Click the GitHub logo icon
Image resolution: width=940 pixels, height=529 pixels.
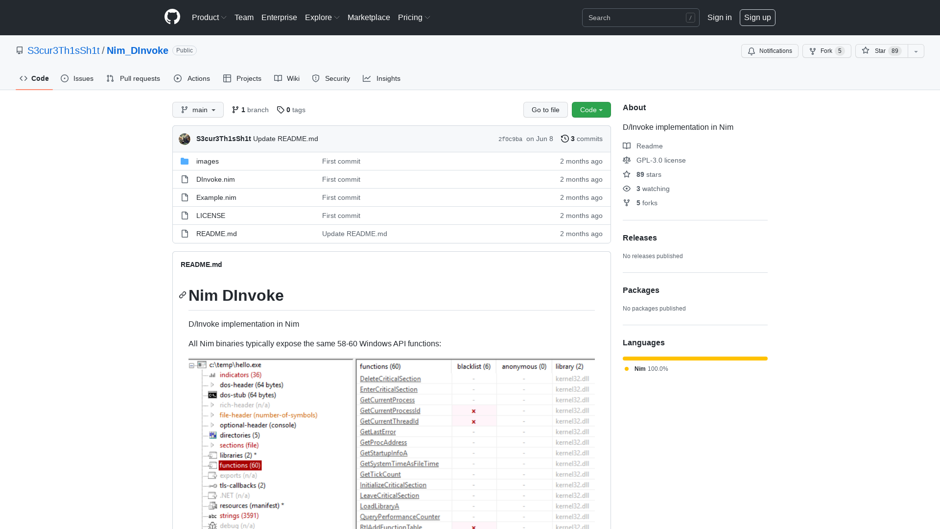tap(172, 17)
